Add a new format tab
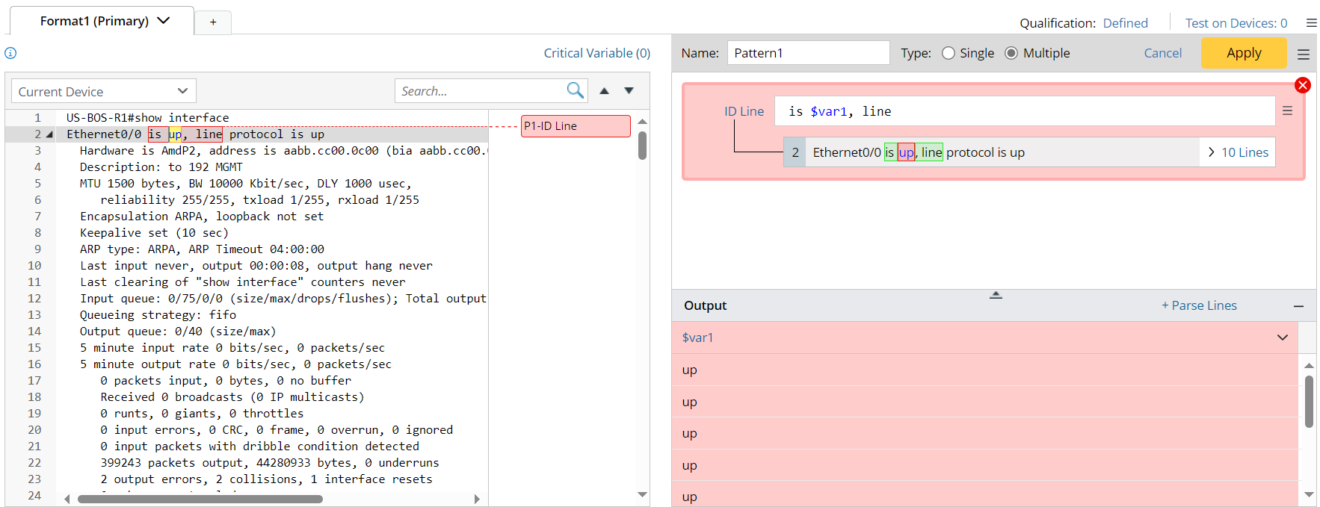The height and width of the screenshot is (507, 1320). (x=213, y=22)
